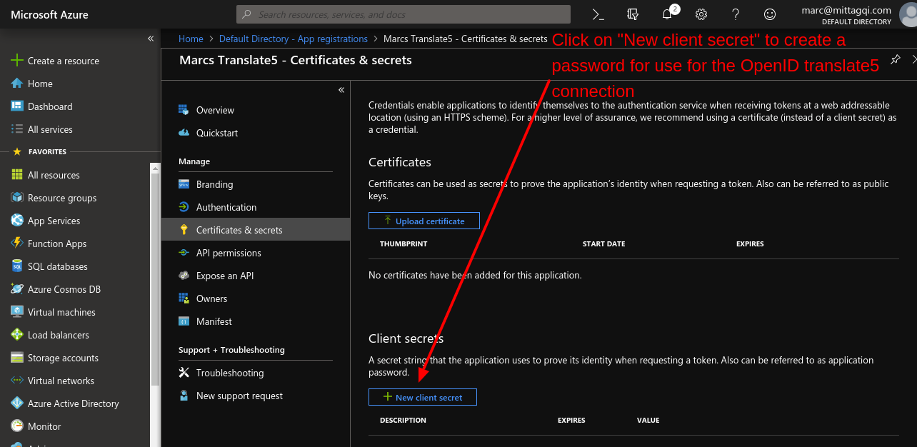Click the Marcs Translate5 breadcrumb text

466,39
